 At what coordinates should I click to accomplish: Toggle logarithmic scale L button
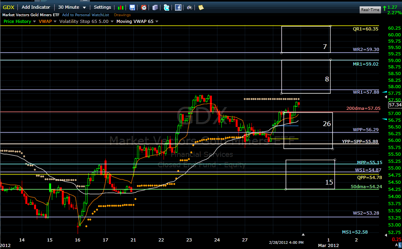point(400,245)
